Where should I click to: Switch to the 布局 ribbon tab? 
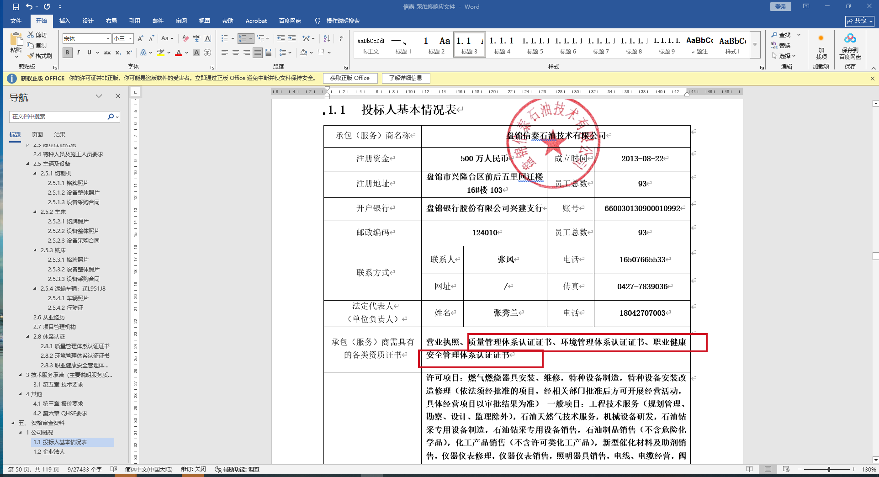(111, 21)
